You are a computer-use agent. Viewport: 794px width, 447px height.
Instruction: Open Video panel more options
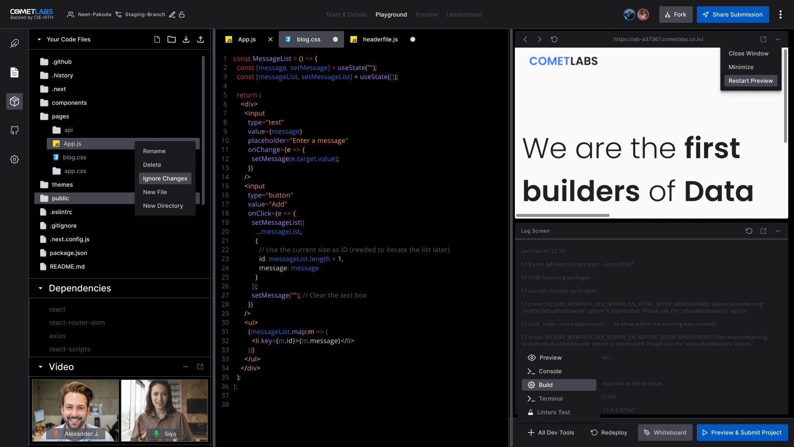(186, 367)
